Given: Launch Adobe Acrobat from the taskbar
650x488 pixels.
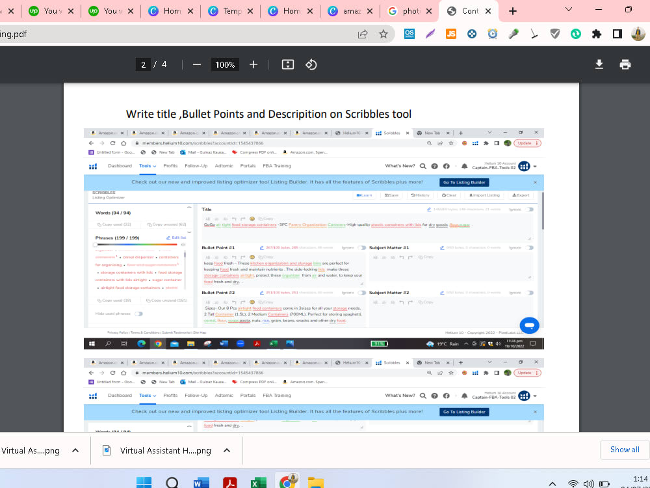Looking at the screenshot, I should pos(229,483).
